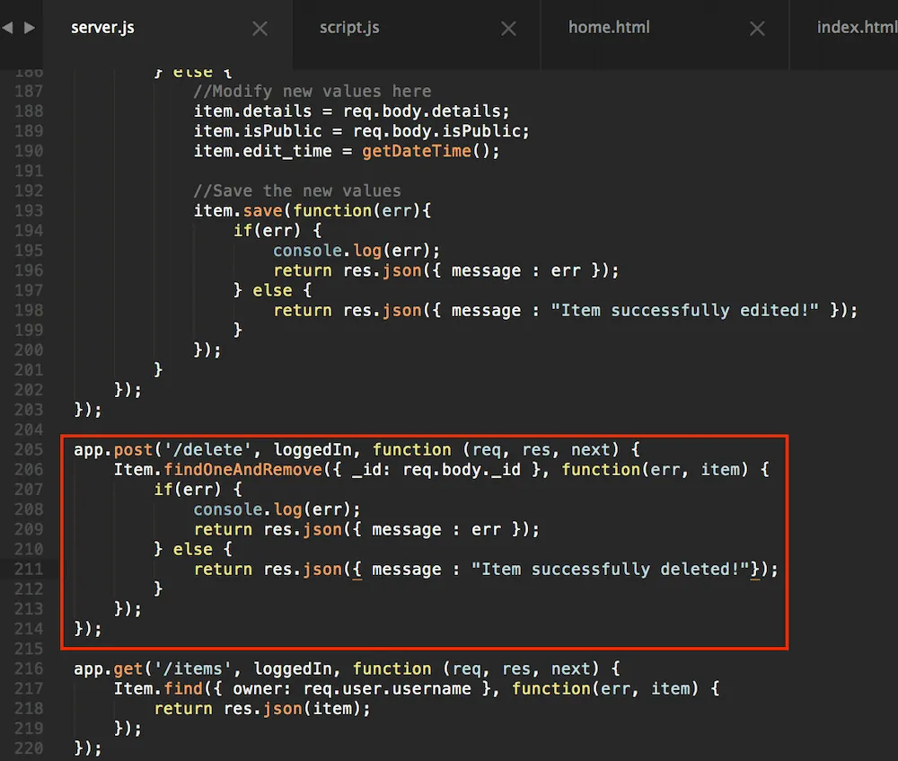Click item.save on line 193
Image resolution: width=898 pixels, height=761 pixels.
[x=238, y=211]
